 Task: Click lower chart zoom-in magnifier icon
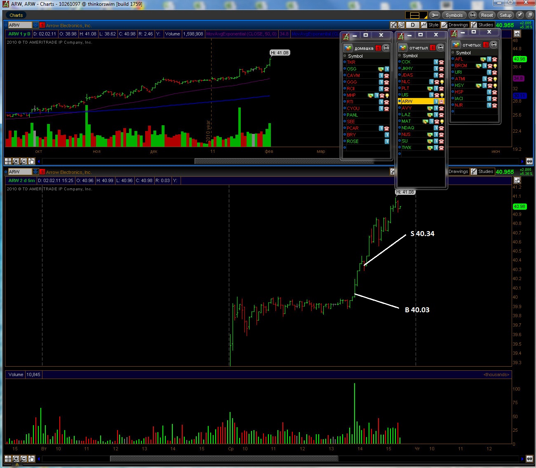tap(16, 459)
